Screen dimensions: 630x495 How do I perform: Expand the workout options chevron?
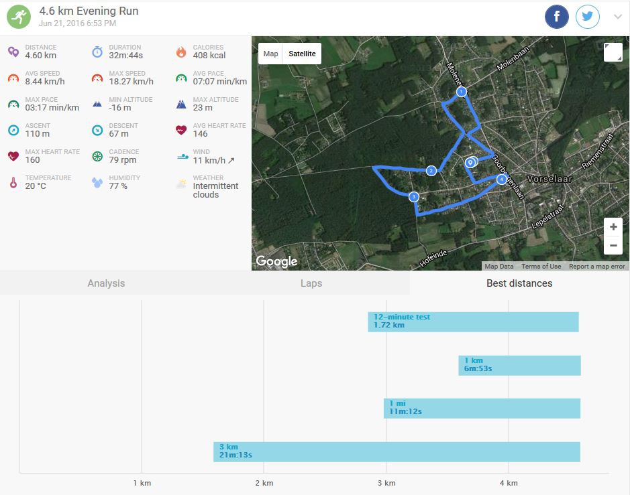click(618, 17)
